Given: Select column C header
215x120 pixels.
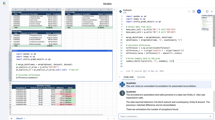Looking at the screenshot, I should (37, 10).
